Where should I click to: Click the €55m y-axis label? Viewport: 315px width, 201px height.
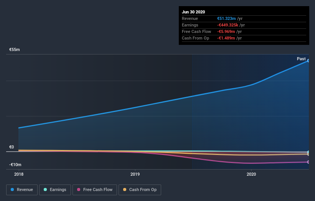15,49
